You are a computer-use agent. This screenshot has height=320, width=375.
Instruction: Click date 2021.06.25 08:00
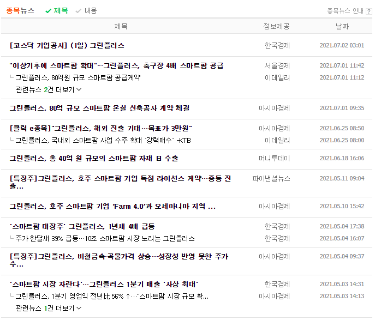pos(342,141)
